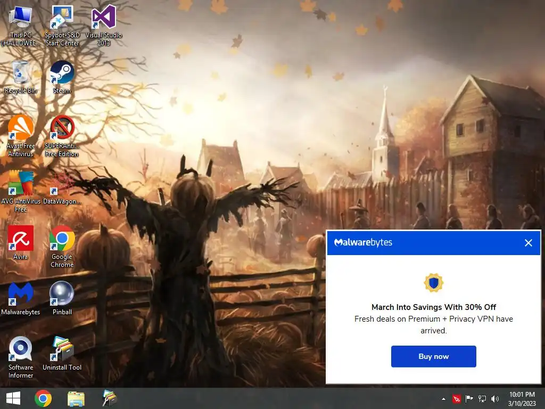Select the Pinball desktop shortcut
The width and height of the screenshot is (545, 409).
click(62, 298)
